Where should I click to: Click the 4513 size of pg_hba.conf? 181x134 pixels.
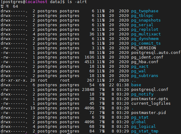click(x=89, y=62)
